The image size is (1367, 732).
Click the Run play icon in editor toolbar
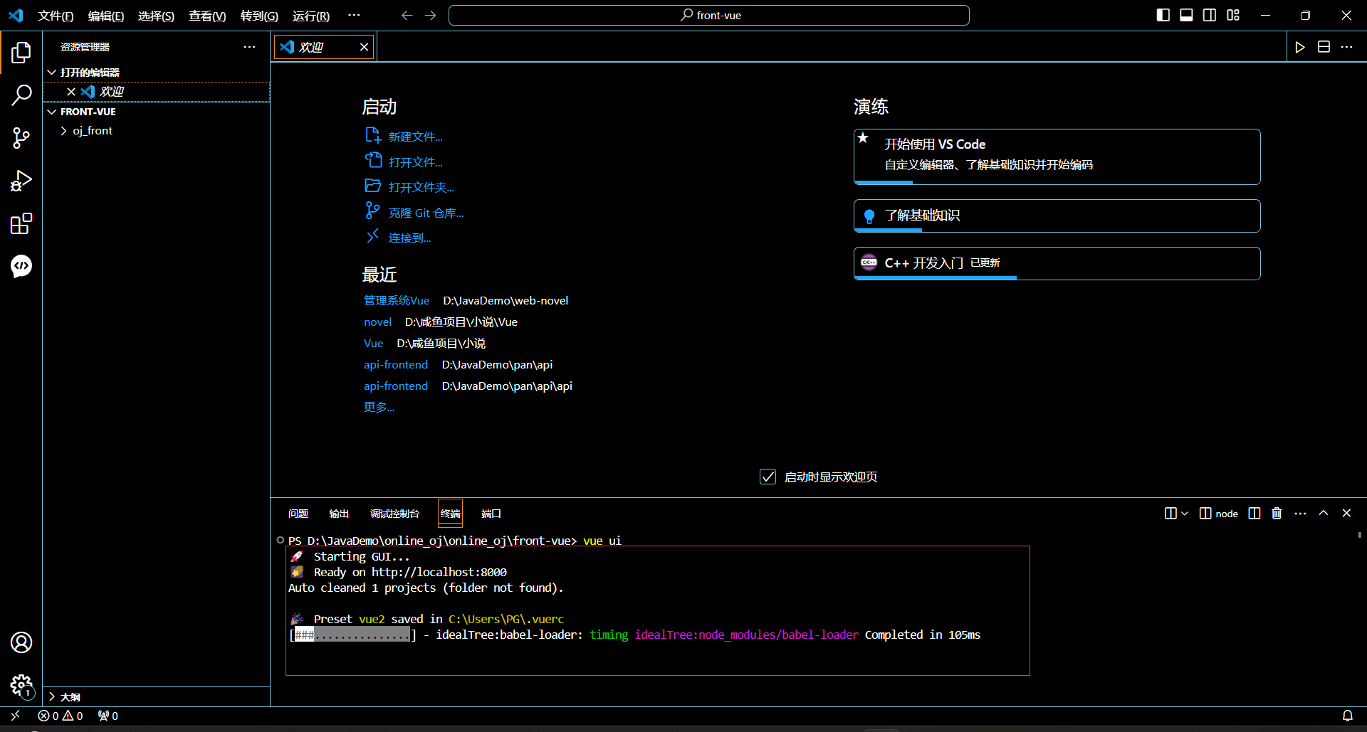tap(1300, 47)
